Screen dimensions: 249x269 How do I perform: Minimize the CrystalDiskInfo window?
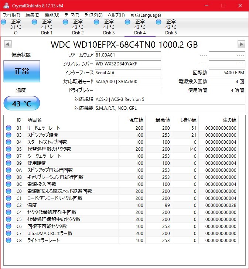pos(207,6)
